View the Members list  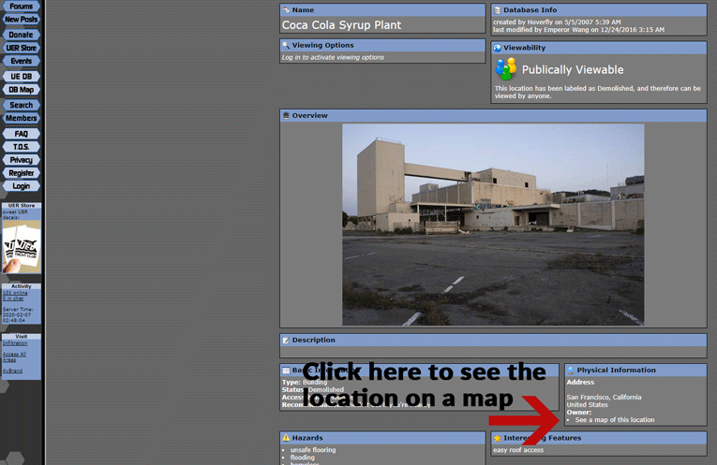21,118
